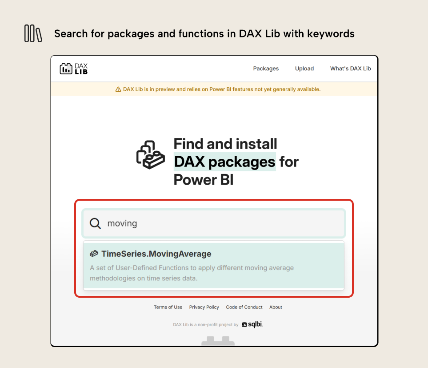This screenshot has width=428, height=368.
Task: Read the Code of Conduct
Action: 244,307
